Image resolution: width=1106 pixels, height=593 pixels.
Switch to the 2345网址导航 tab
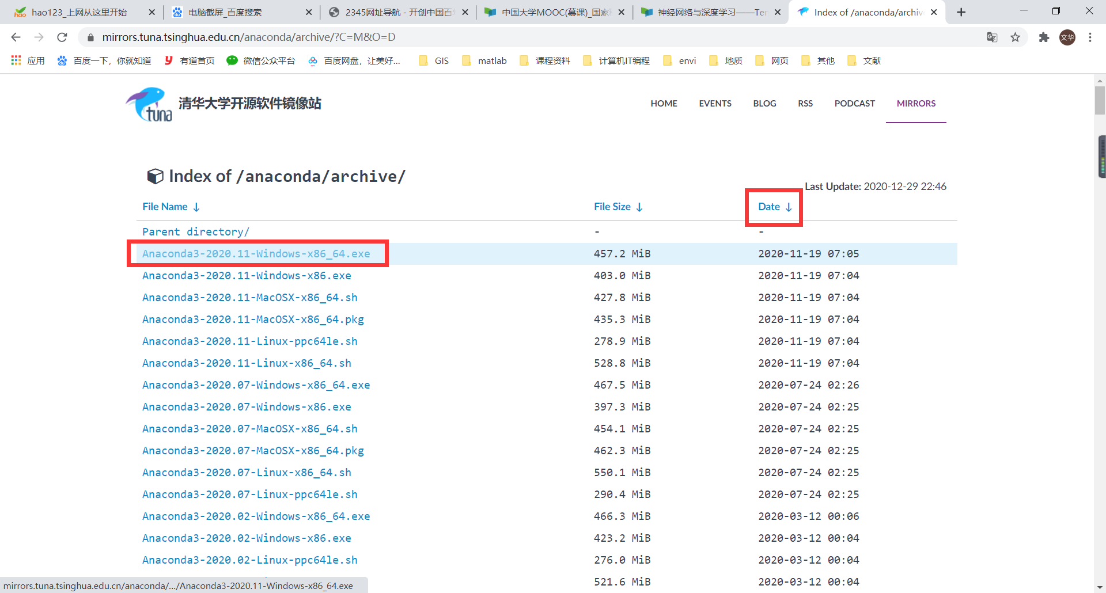tap(397, 12)
